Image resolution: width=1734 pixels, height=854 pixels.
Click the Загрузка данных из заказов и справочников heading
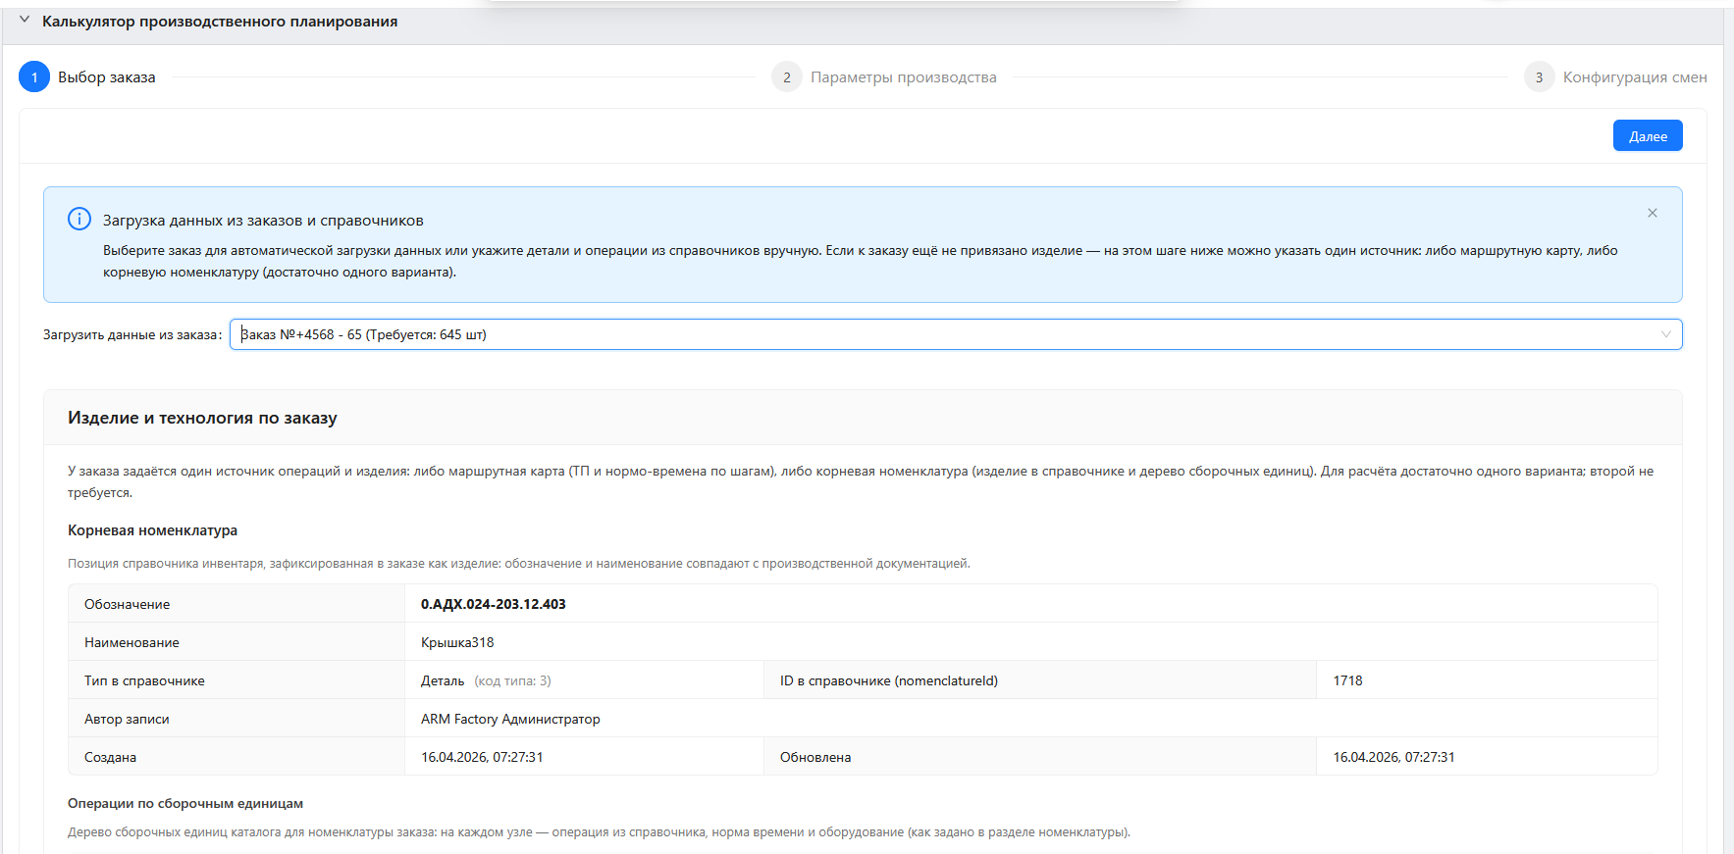click(263, 221)
